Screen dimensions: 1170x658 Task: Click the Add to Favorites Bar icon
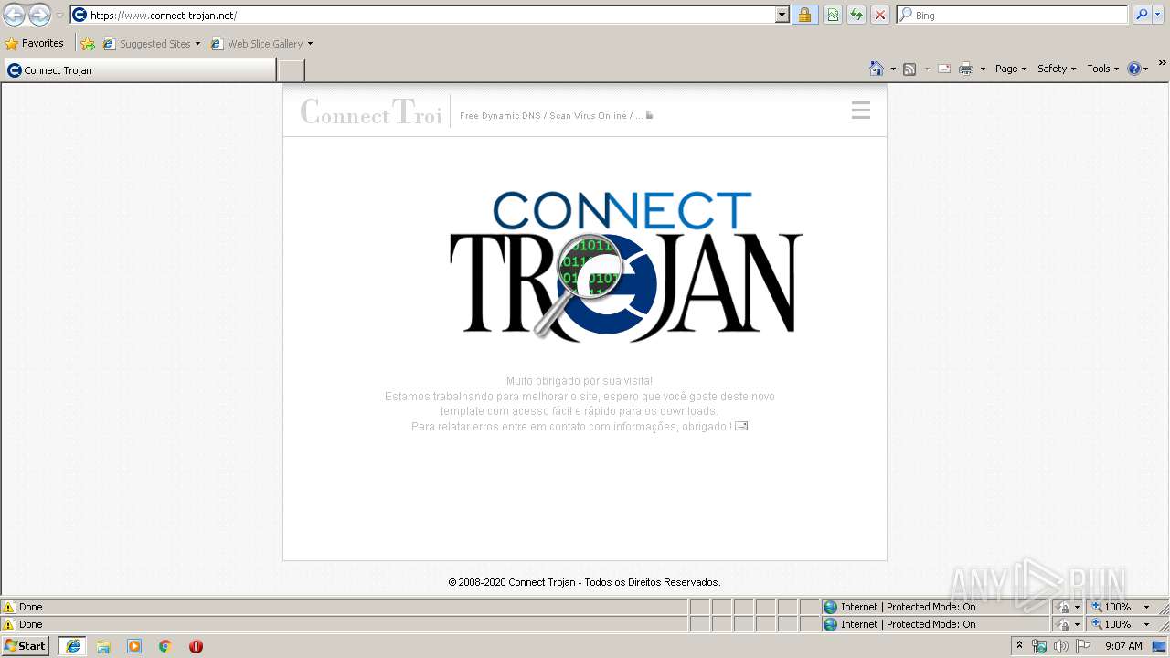pos(88,43)
